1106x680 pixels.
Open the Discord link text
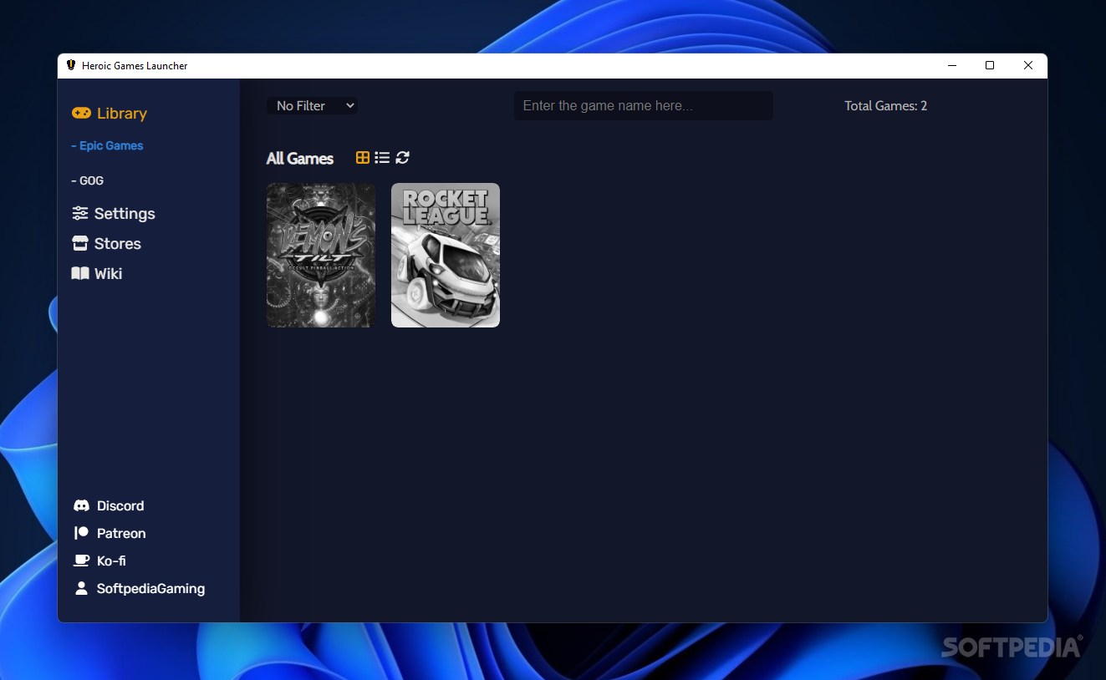tap(120, 505)
